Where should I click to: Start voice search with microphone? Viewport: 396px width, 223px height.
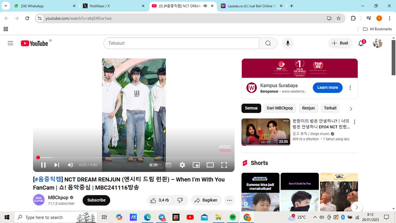288,43
